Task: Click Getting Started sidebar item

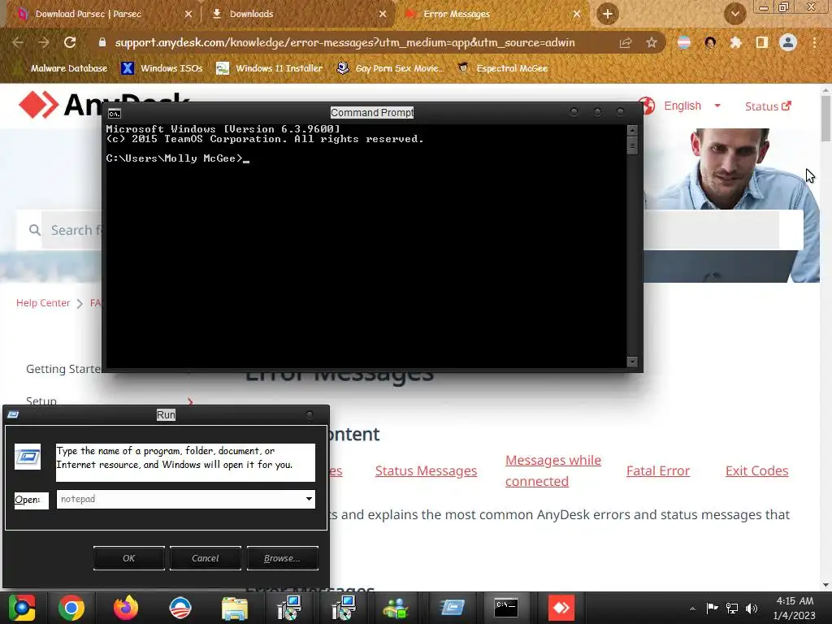Action: 63,370
